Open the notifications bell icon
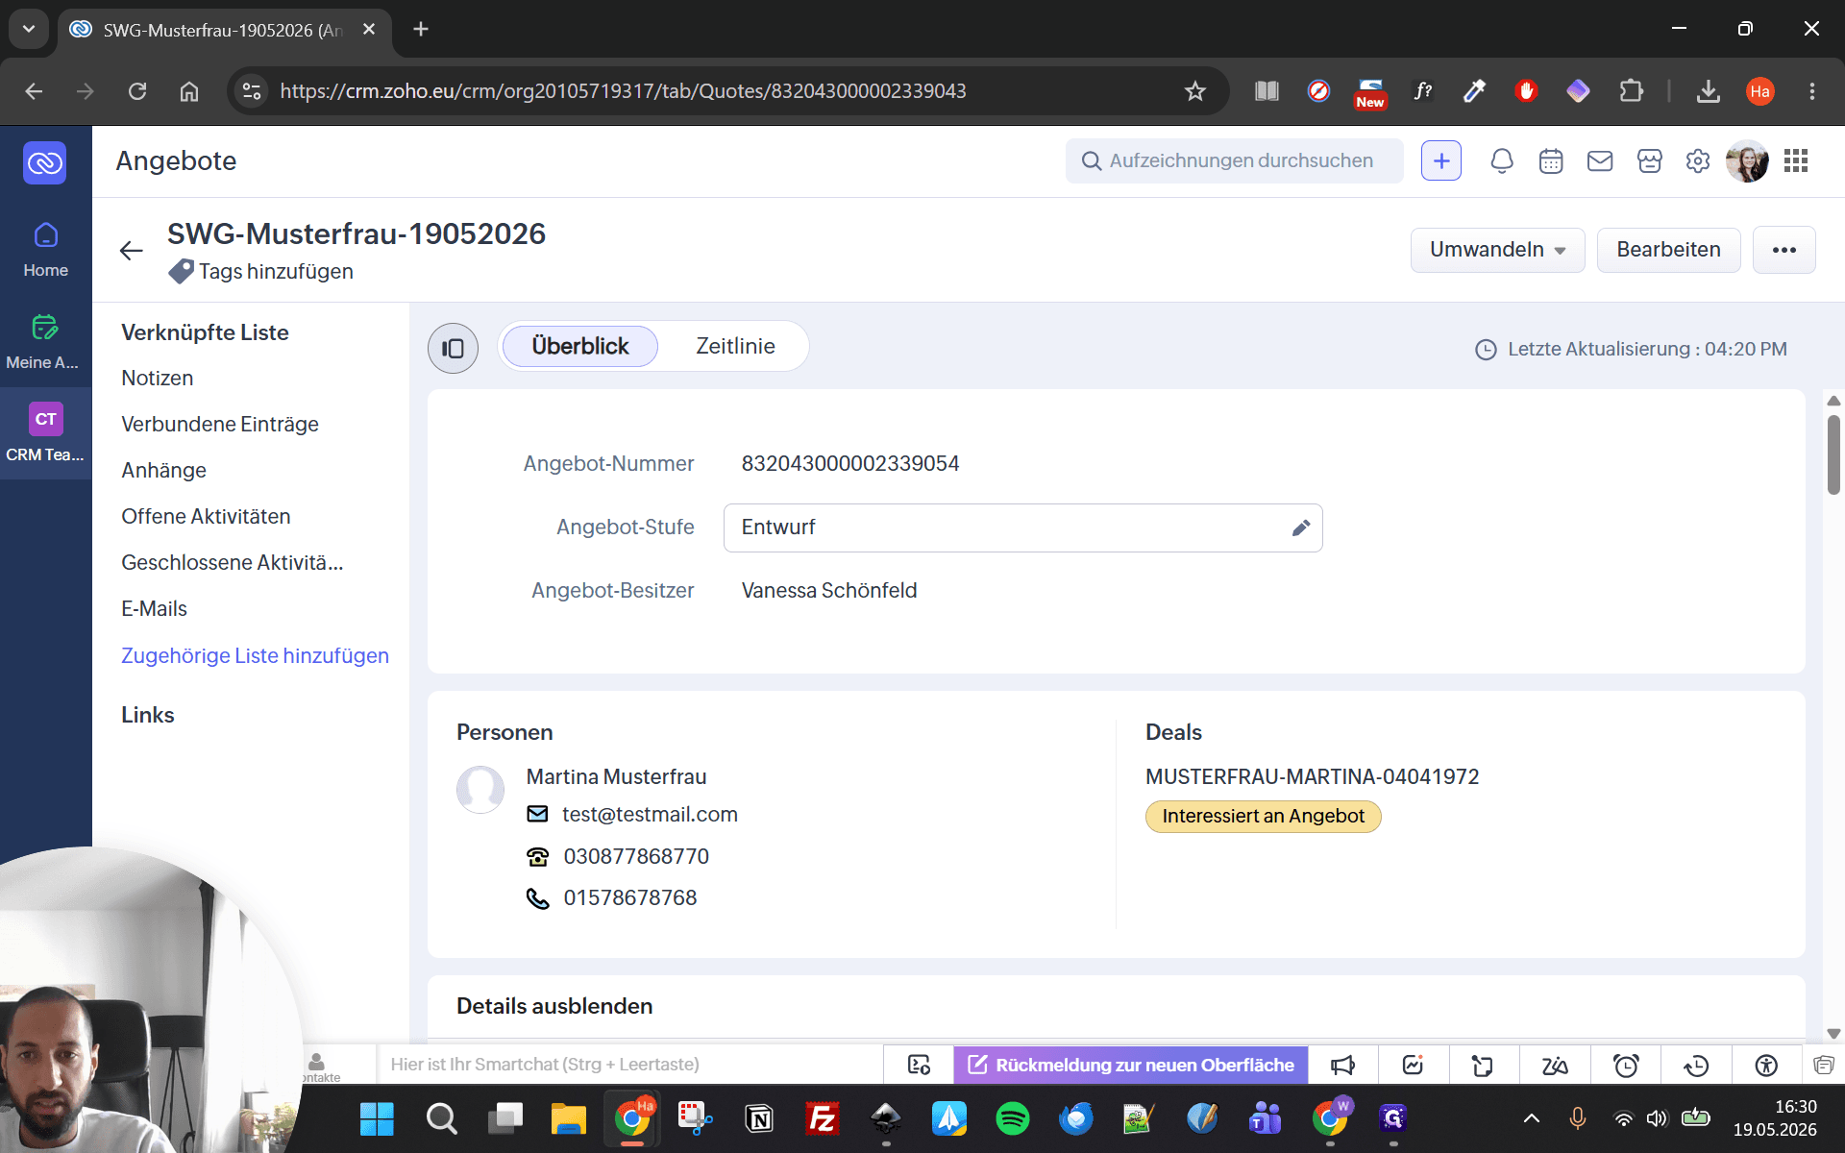The image size is (1845, 1153). (1501, 161)
